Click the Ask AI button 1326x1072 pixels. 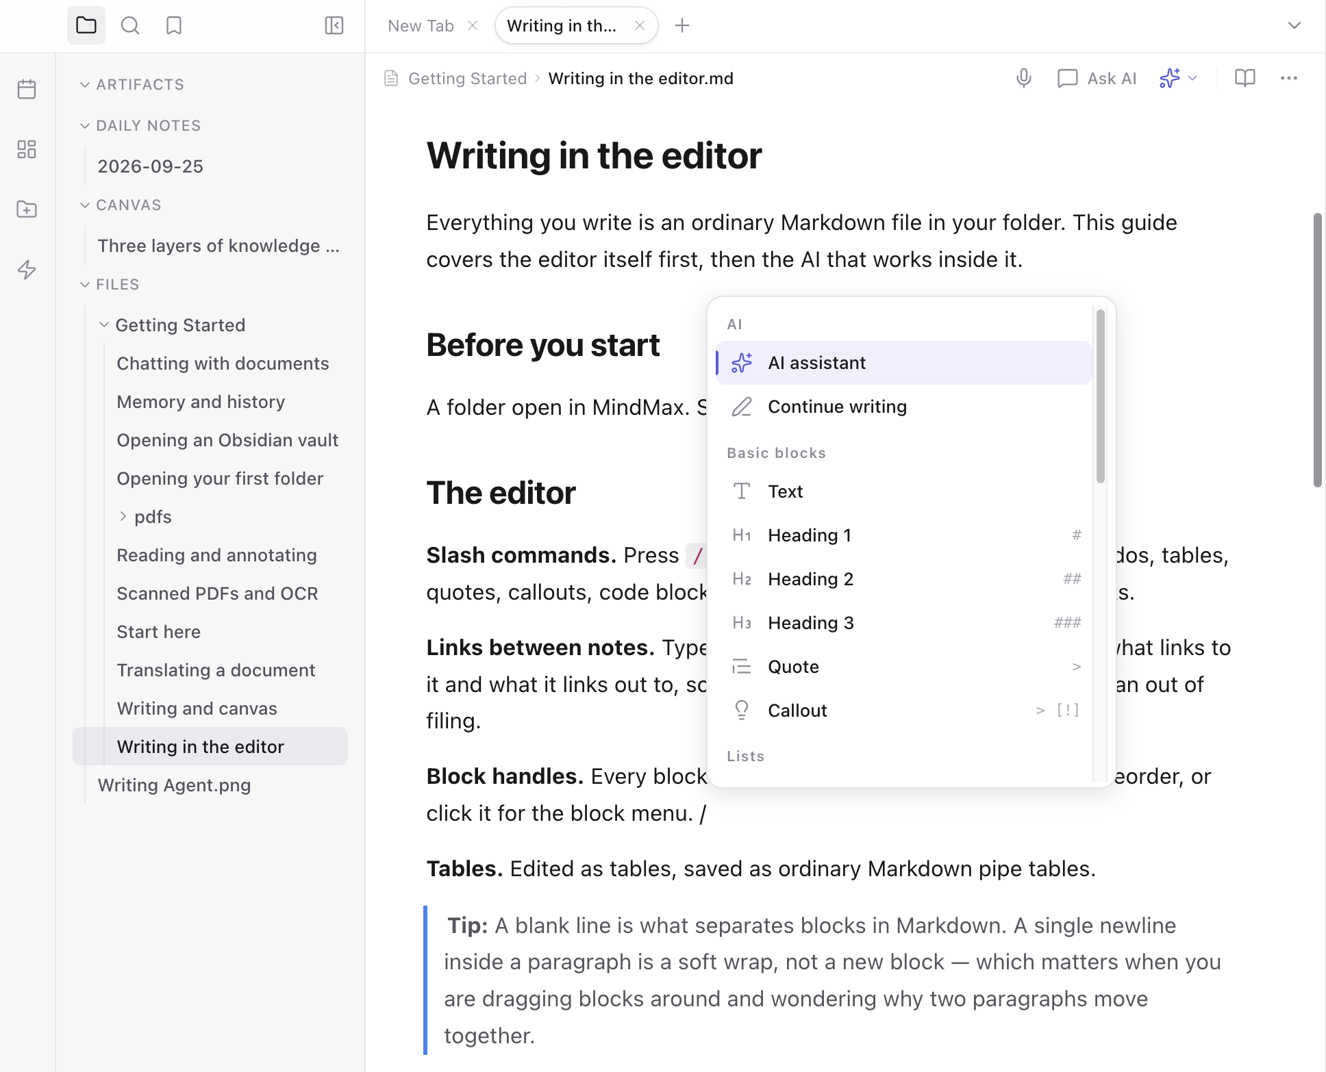click(1097, 79)
